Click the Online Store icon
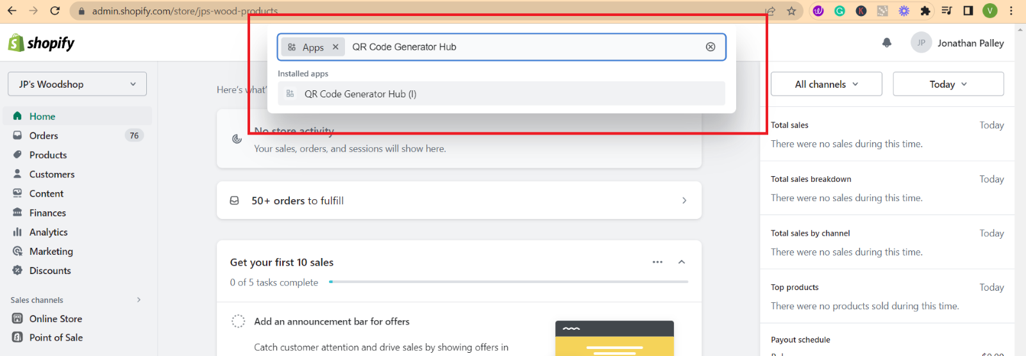 click(17, 318)
